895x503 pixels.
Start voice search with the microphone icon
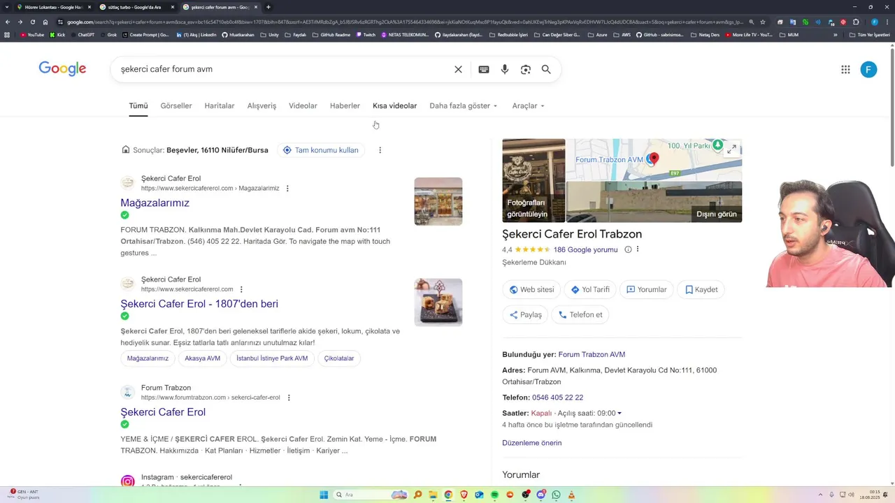click(505, 69)
